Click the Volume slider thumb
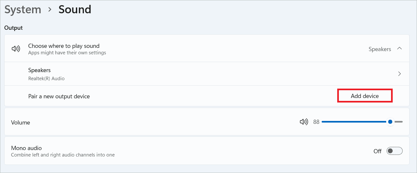The image size is (417, 173). tap(390, 122)
